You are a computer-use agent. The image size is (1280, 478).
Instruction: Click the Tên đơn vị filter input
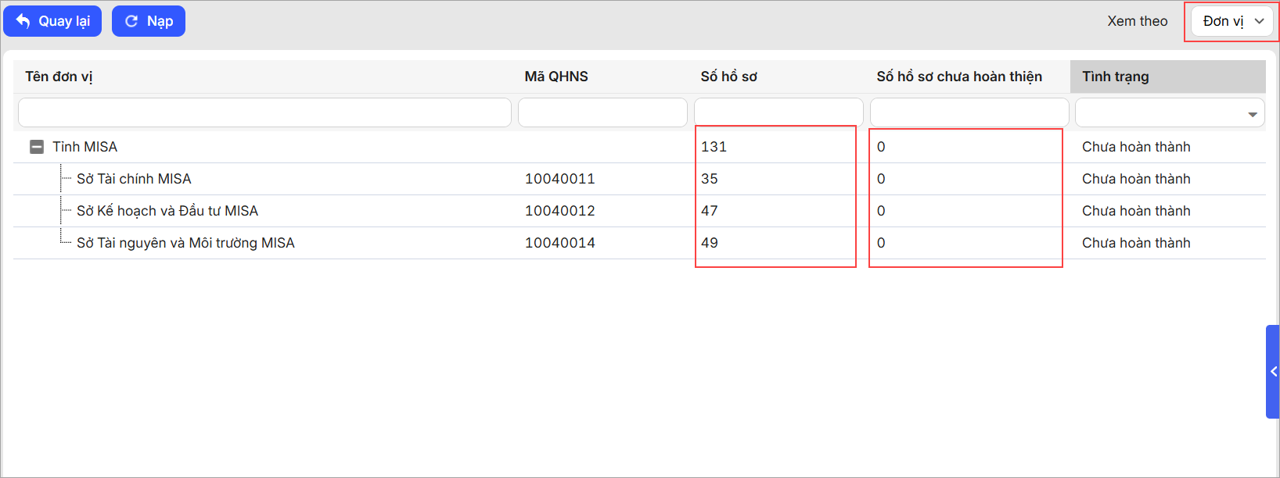264,112
